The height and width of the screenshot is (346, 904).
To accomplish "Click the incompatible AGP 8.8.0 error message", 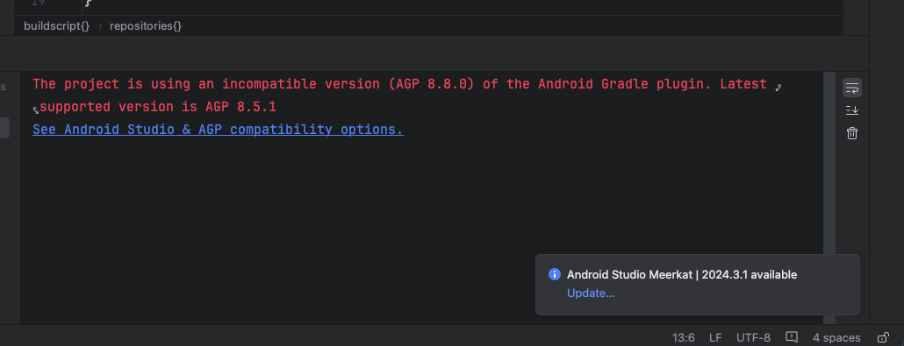I will [x=399, y=84].
